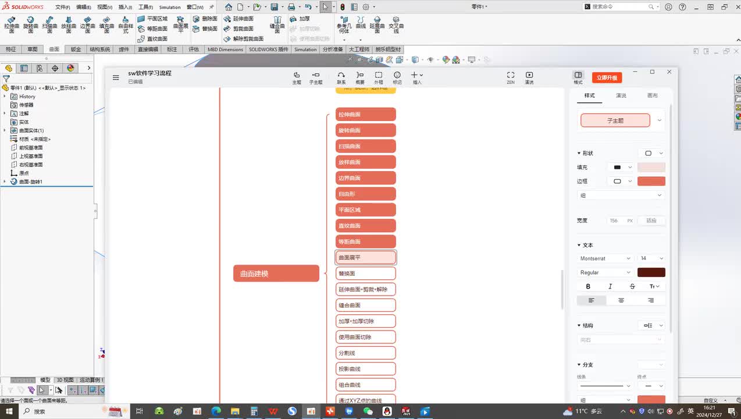Screen dimensions: 741x419
Task: Click the 延伸曲面 extend surface tool
Action: (238, 19)
